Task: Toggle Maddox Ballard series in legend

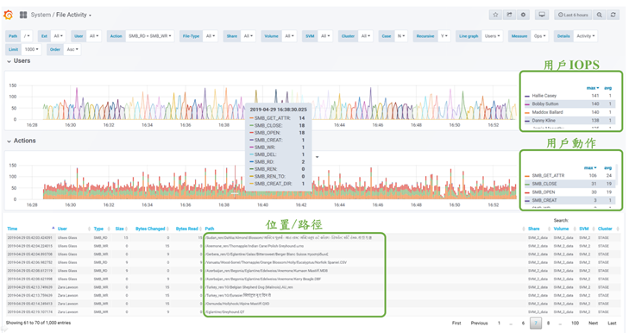Action: (x=547, y=112)
